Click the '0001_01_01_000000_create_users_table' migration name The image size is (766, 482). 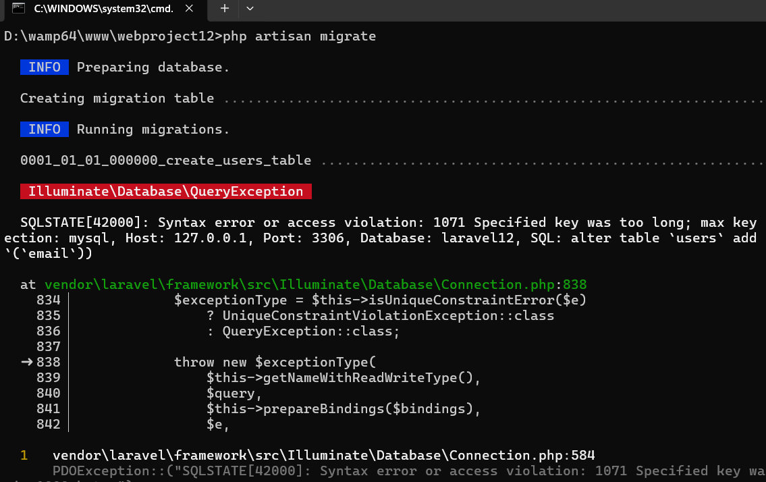[x=165, y=161]
